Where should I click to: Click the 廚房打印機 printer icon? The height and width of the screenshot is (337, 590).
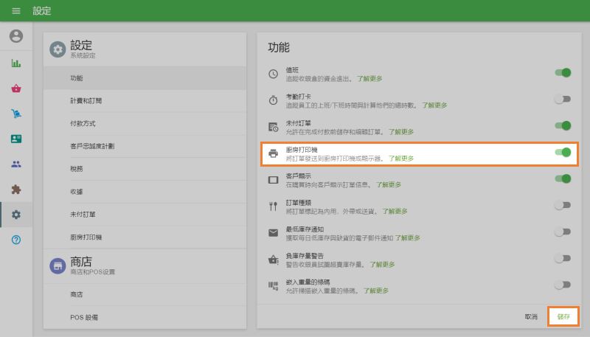click(273, 153)
